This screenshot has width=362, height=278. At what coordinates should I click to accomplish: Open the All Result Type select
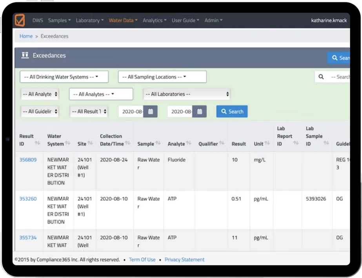click(x=89, y=112)
